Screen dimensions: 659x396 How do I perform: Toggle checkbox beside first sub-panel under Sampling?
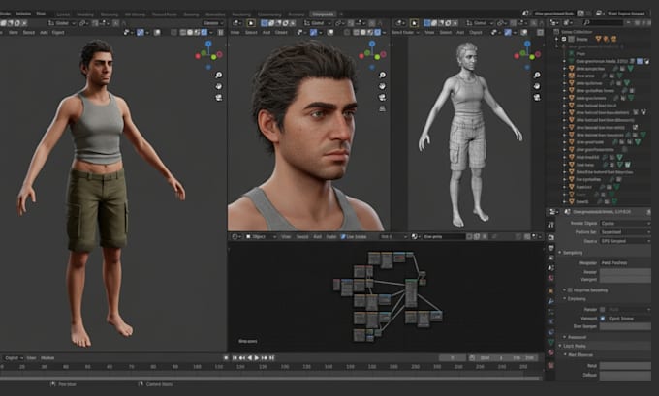[x=570, y=290]
